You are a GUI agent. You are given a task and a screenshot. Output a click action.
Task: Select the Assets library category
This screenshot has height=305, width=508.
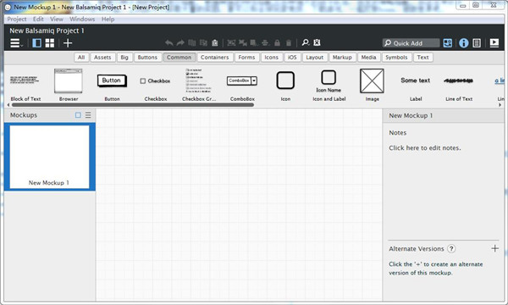point(102,58)
